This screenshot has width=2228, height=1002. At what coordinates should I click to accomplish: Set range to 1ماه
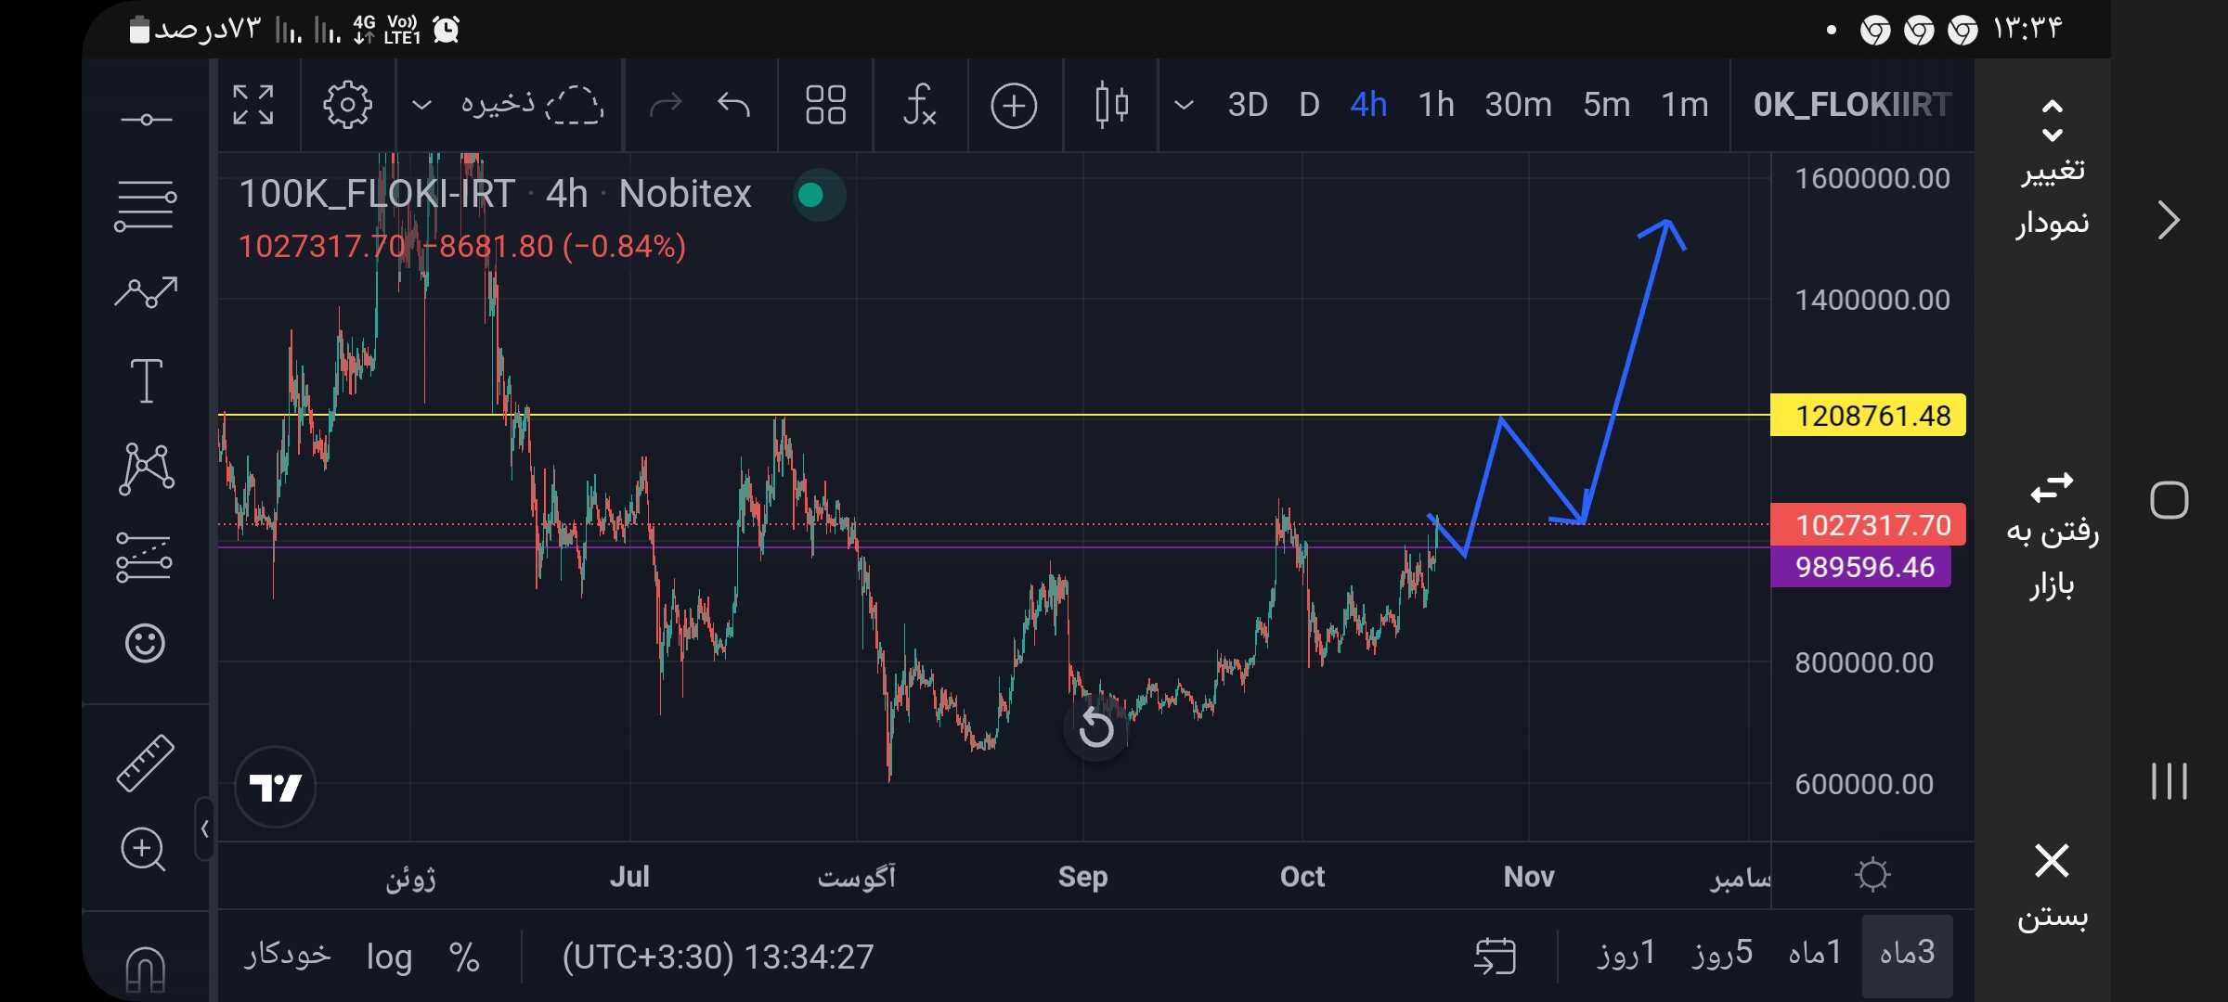(x=1815, y=953)
